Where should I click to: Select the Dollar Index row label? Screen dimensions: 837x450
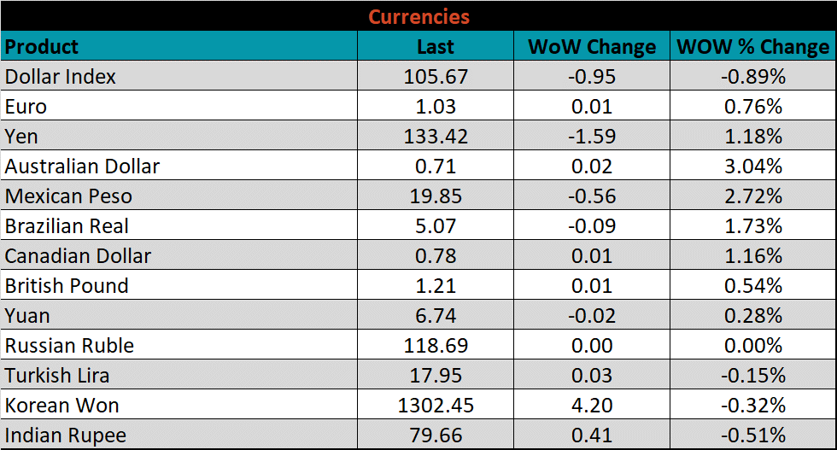pos(61,77)
